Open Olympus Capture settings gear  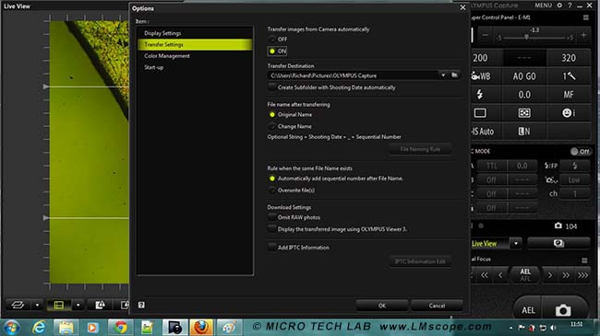559,6
